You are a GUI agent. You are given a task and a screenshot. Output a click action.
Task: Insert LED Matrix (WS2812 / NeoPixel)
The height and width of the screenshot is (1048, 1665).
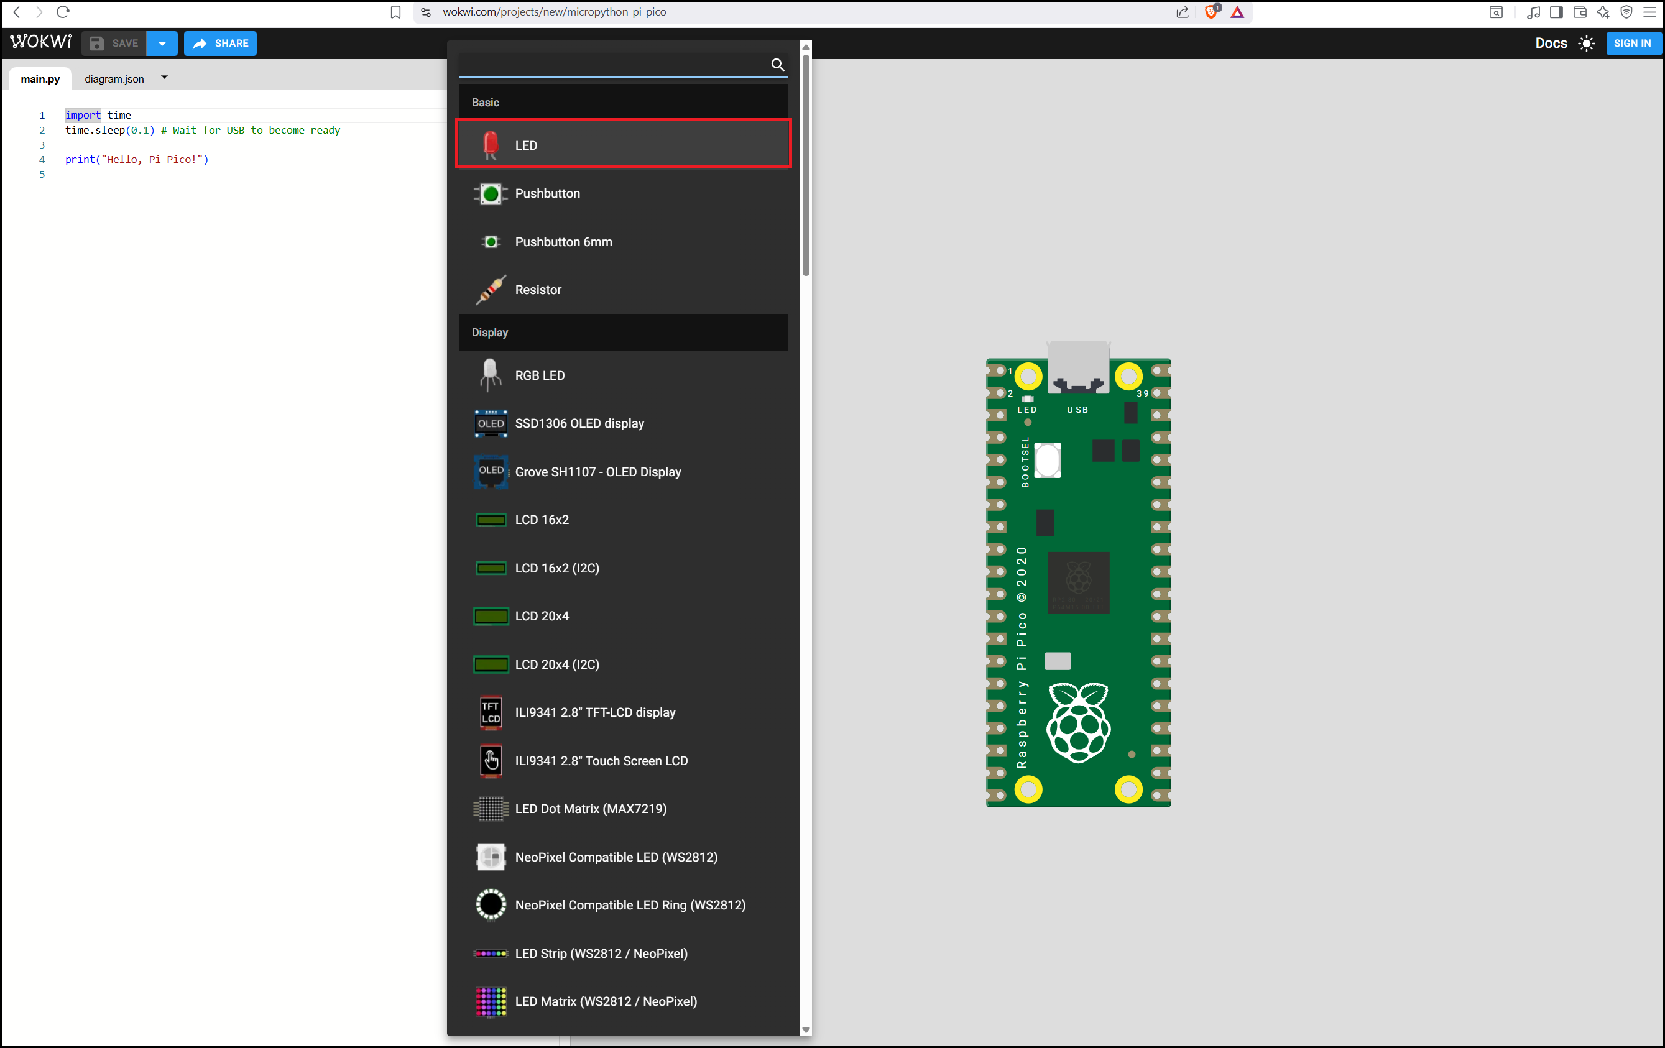pyautogui.click(x=623, y=1001)
